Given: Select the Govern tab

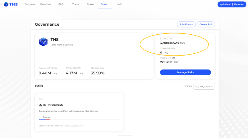Looking at the screenshot, I should tap(105, 4).
